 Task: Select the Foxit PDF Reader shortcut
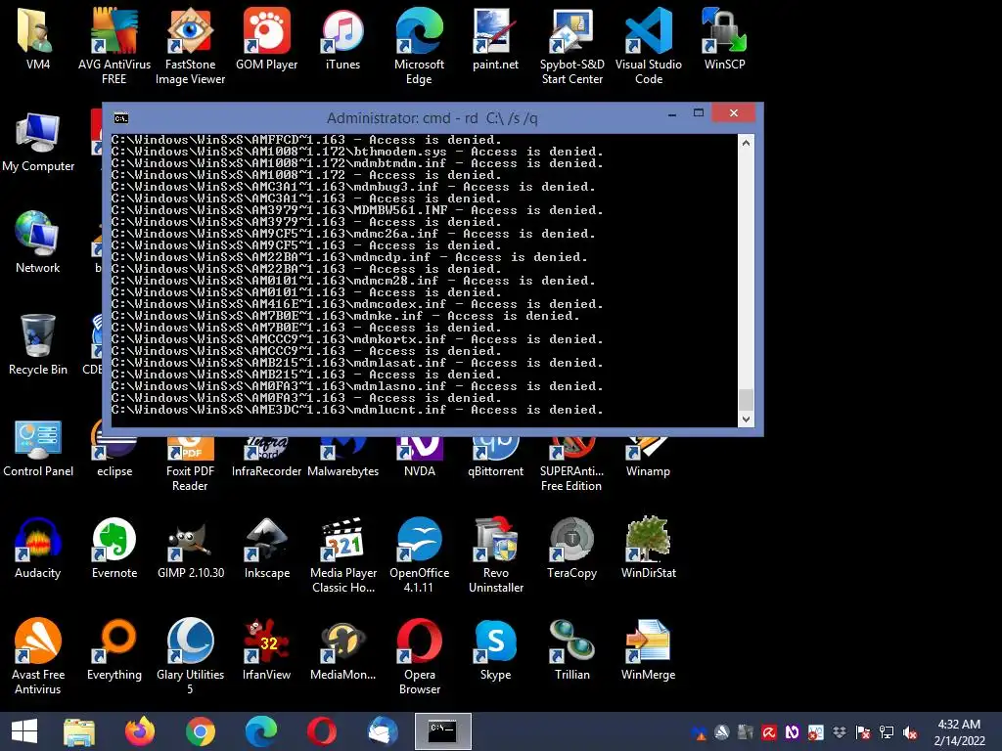coord(190,464)
